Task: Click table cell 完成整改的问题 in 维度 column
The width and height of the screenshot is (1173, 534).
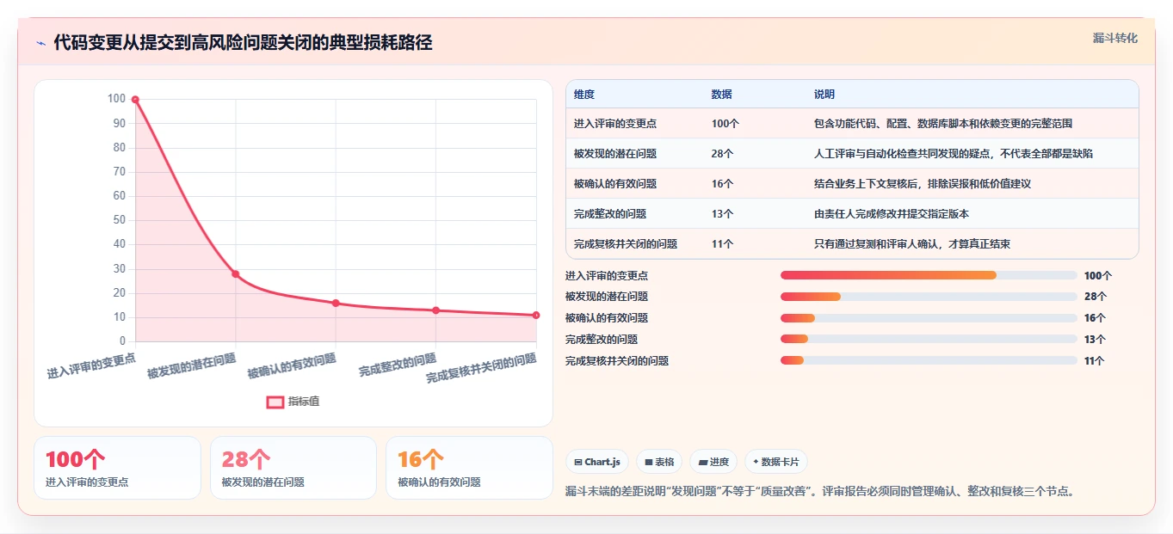Action: 610,214
